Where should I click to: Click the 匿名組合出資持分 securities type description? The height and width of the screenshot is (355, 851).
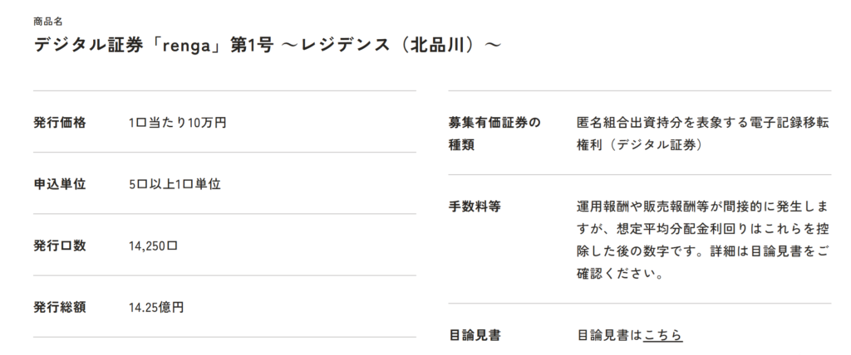[702, 123]
